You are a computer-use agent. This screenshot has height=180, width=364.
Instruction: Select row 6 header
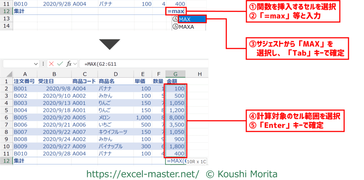click(6, 118)
